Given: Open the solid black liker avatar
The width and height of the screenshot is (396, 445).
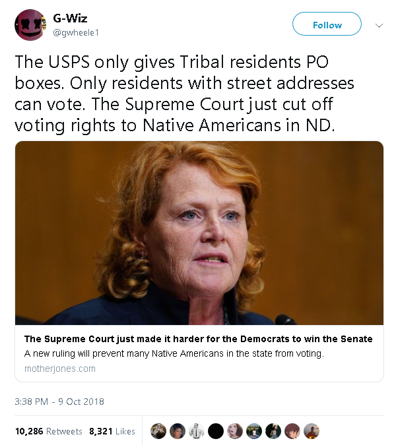Looking at the screenshot, I should (216, 431).
